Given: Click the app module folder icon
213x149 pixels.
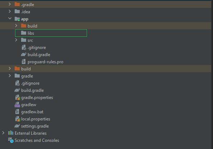Looking at the screenshot, I should click(17, 19).
